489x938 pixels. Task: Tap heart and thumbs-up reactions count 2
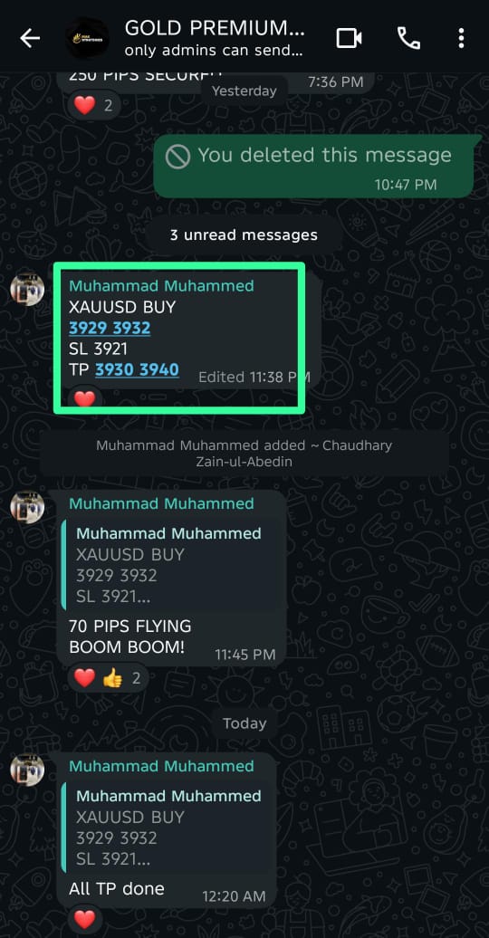click(107, 678)
